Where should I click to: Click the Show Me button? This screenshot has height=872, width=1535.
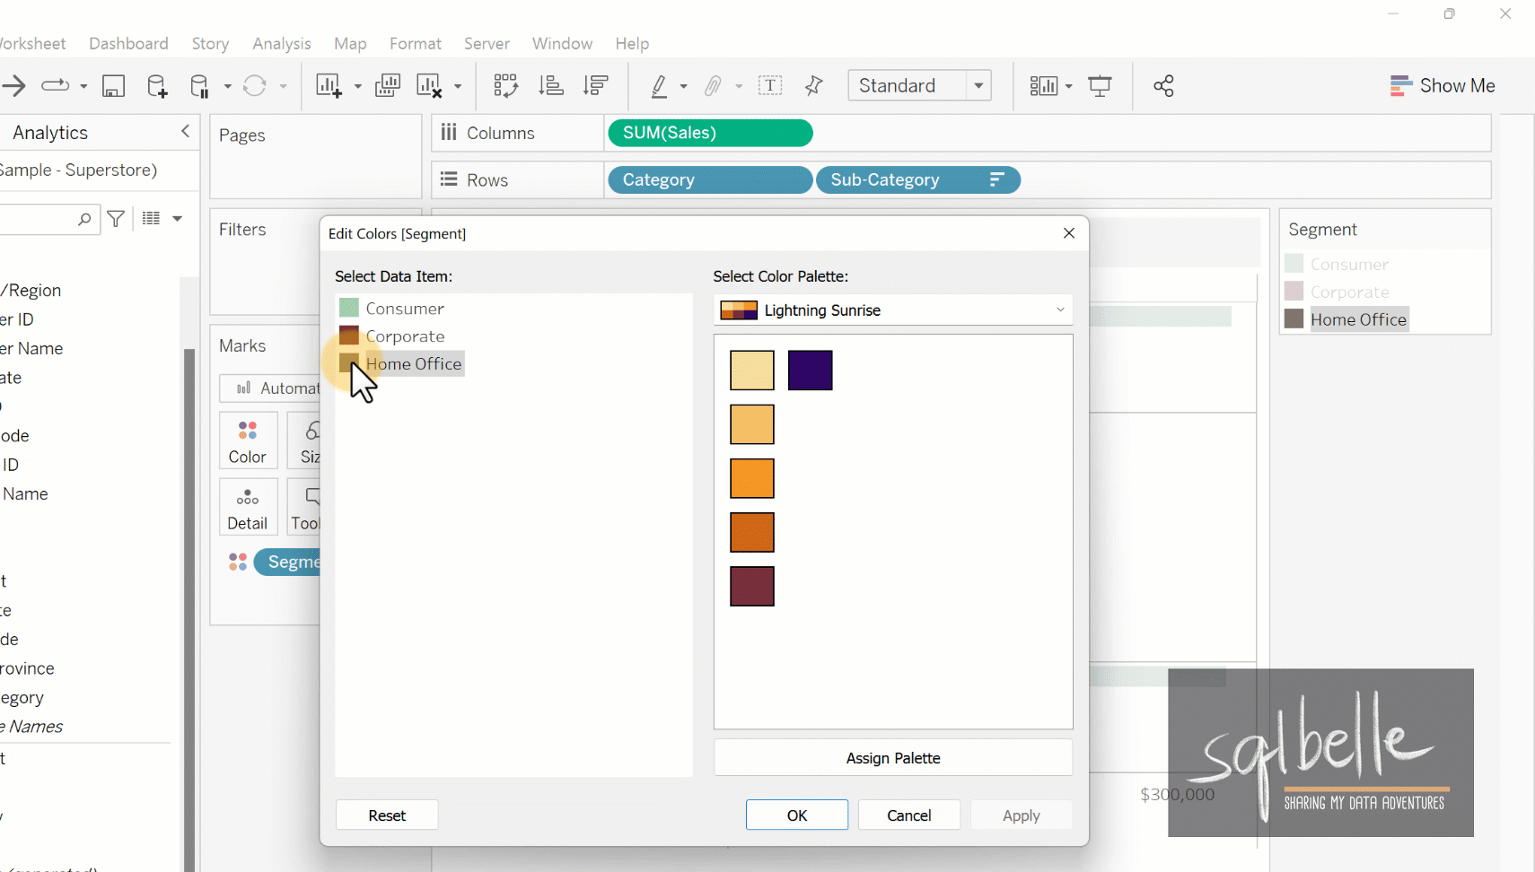click(x=1443, y=86)
